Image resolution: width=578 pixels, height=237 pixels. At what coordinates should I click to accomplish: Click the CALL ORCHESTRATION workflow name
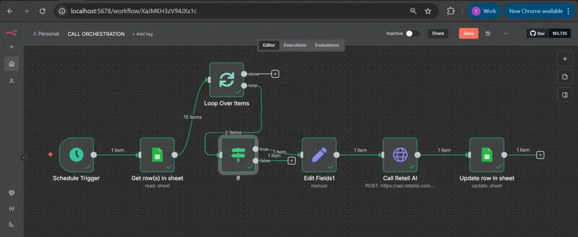[x=96, y=34]
